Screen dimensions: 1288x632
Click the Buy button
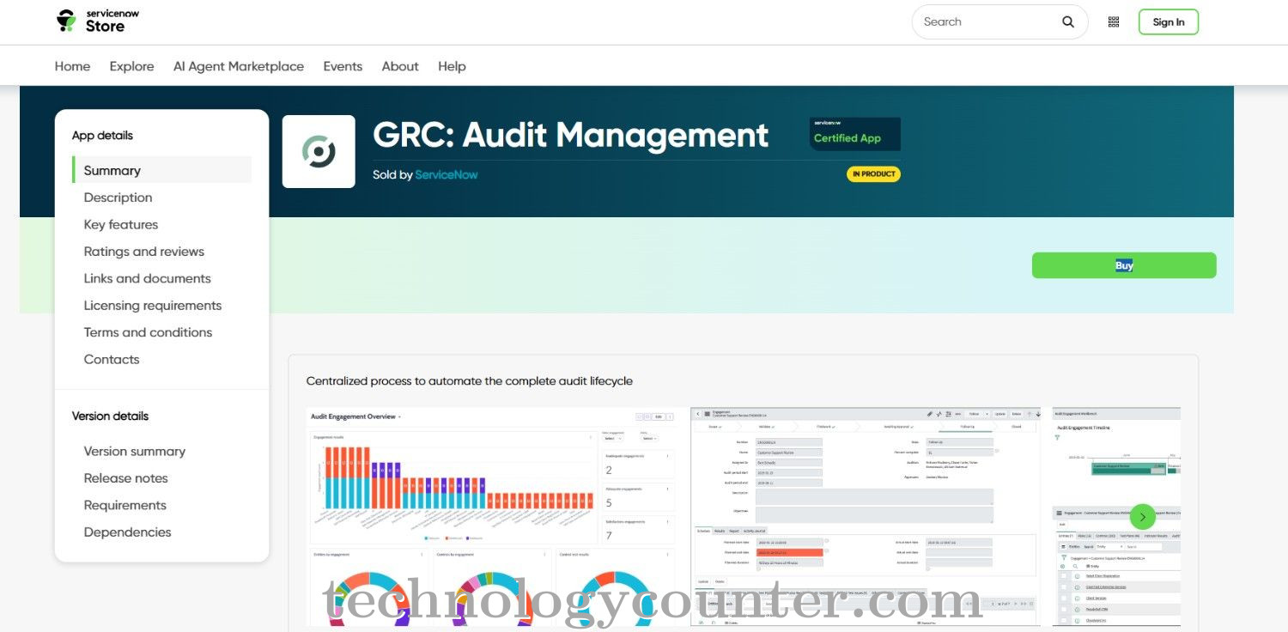1123,264
